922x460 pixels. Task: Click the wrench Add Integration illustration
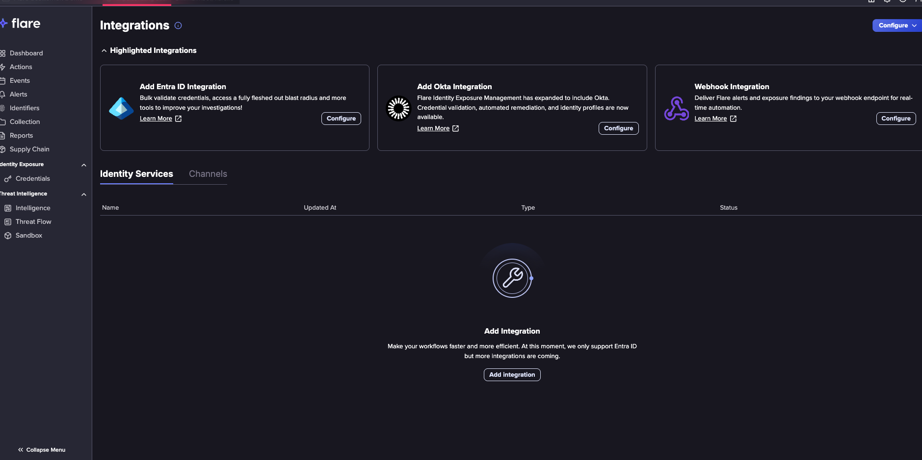[x=512, y=278]
